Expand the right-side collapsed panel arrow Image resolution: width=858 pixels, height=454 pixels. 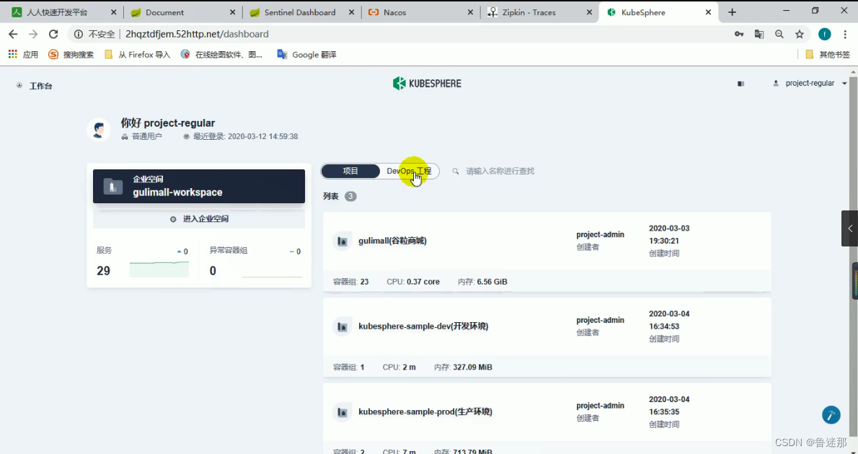click(850, 228)
